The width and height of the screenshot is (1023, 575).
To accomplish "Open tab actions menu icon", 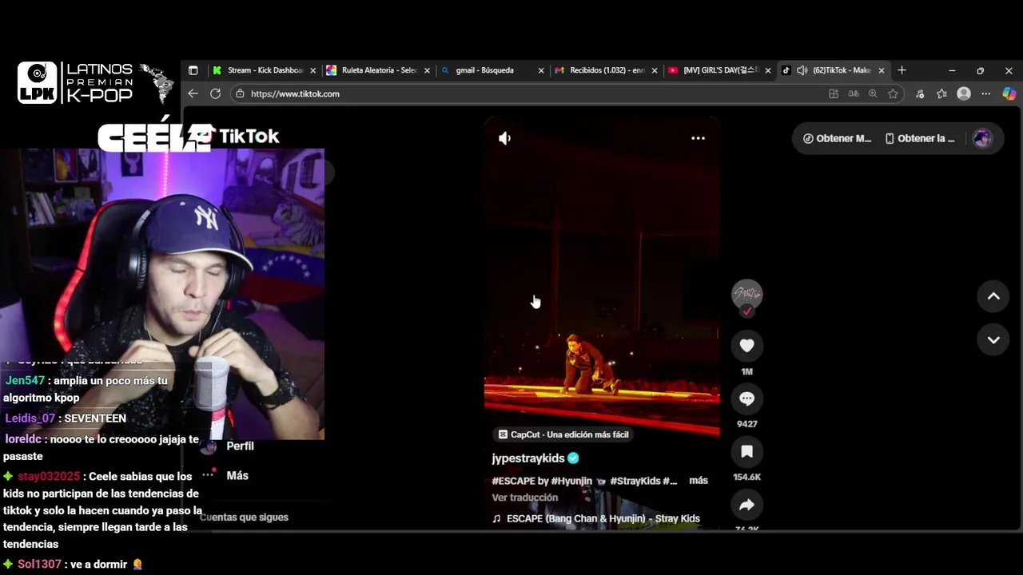I will (x=193, y=70).
